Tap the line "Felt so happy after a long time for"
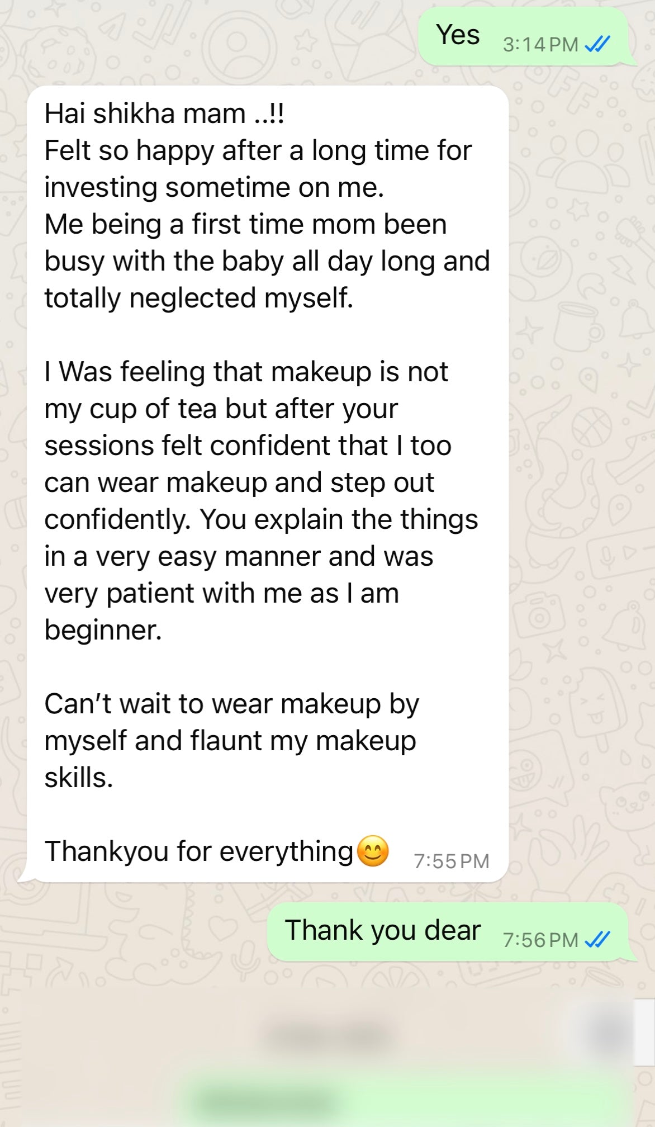 (258, 150)
